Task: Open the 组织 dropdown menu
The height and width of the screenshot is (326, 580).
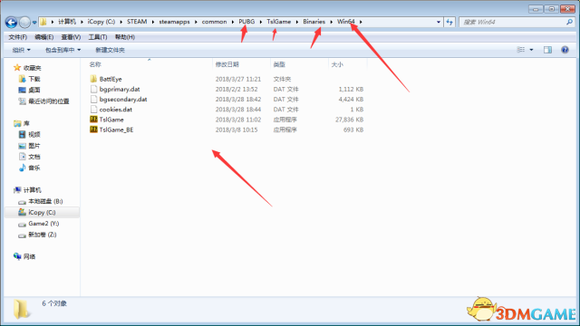Action: [x=21, y=50]
